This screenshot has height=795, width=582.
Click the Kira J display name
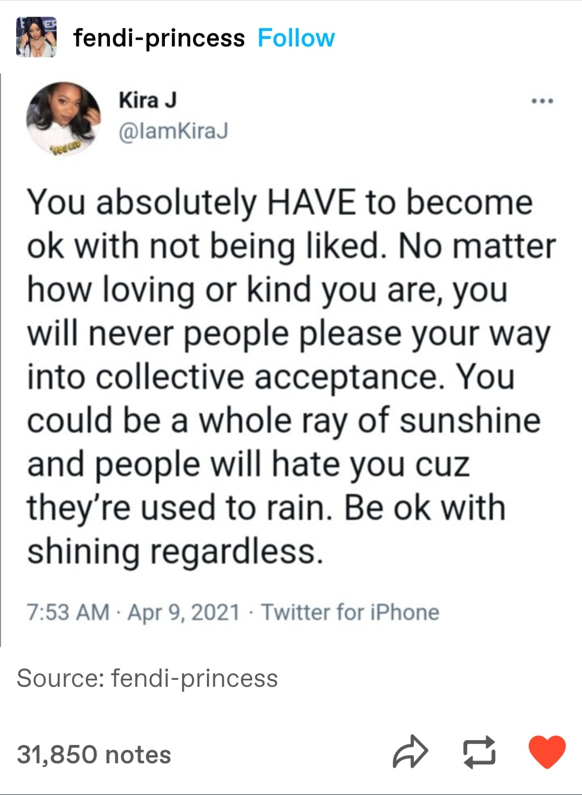[147, 100]
